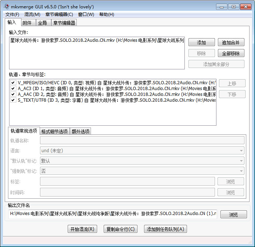Image resolution: width=255 pixels, height=247 pixels.
Task: Toggle the V_MPEGH/ISO/HEVC video track checkbox
Action: pos(13,83)
